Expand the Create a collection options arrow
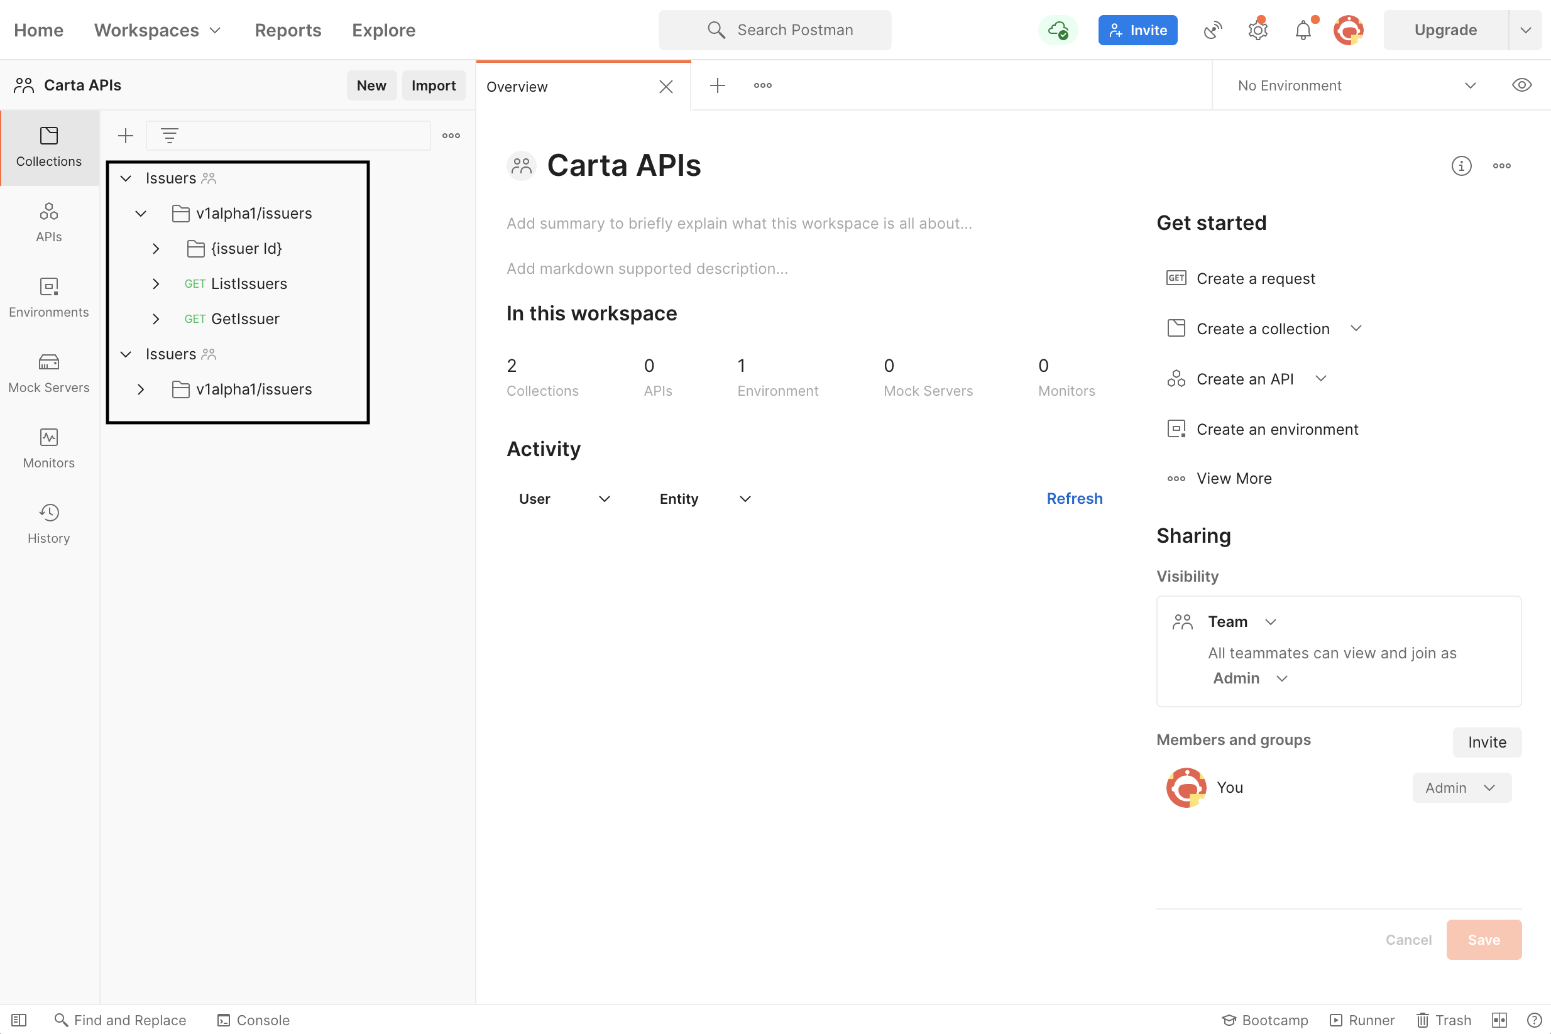1551x1034 pixels. tap(1355, 329)
